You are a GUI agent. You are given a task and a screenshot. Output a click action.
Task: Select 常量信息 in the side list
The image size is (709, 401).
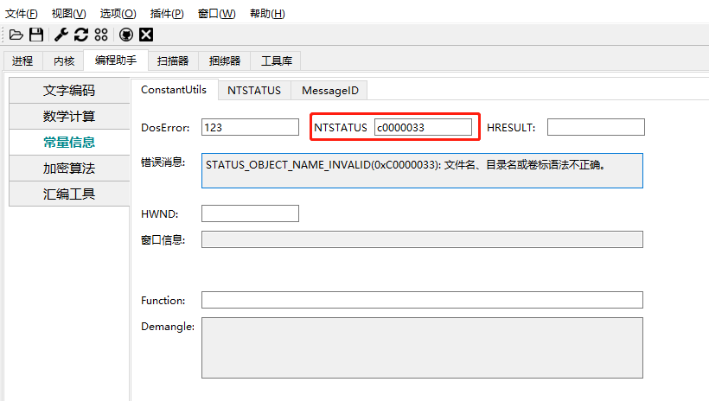pos(69,143)
